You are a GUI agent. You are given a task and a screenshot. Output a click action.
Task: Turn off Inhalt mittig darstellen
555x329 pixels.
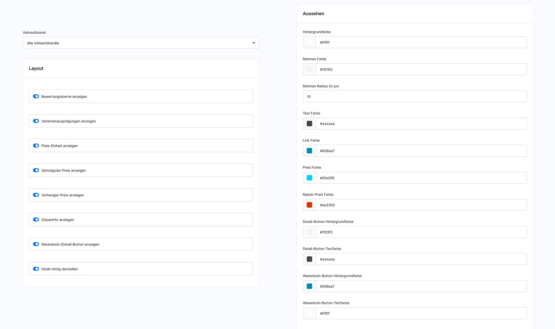[36, 269]
